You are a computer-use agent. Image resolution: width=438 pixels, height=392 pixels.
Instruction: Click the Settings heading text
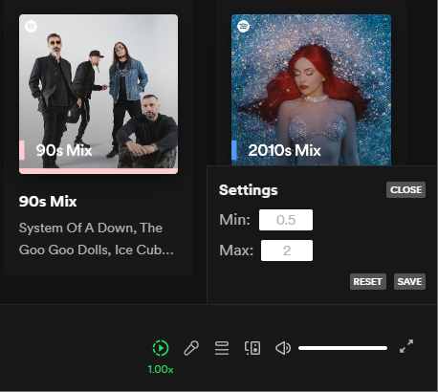click(249, 190)
